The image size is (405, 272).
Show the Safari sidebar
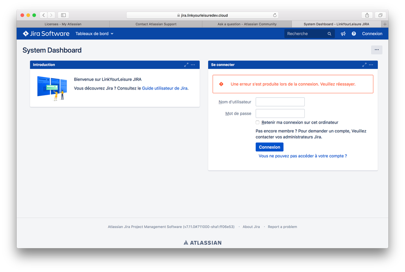click(x=63, y=15)
